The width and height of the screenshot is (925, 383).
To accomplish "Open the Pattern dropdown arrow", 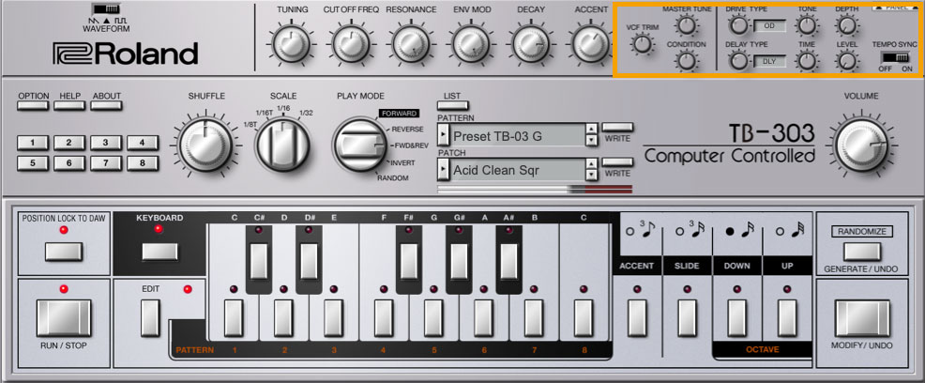I will pos(443,136).
